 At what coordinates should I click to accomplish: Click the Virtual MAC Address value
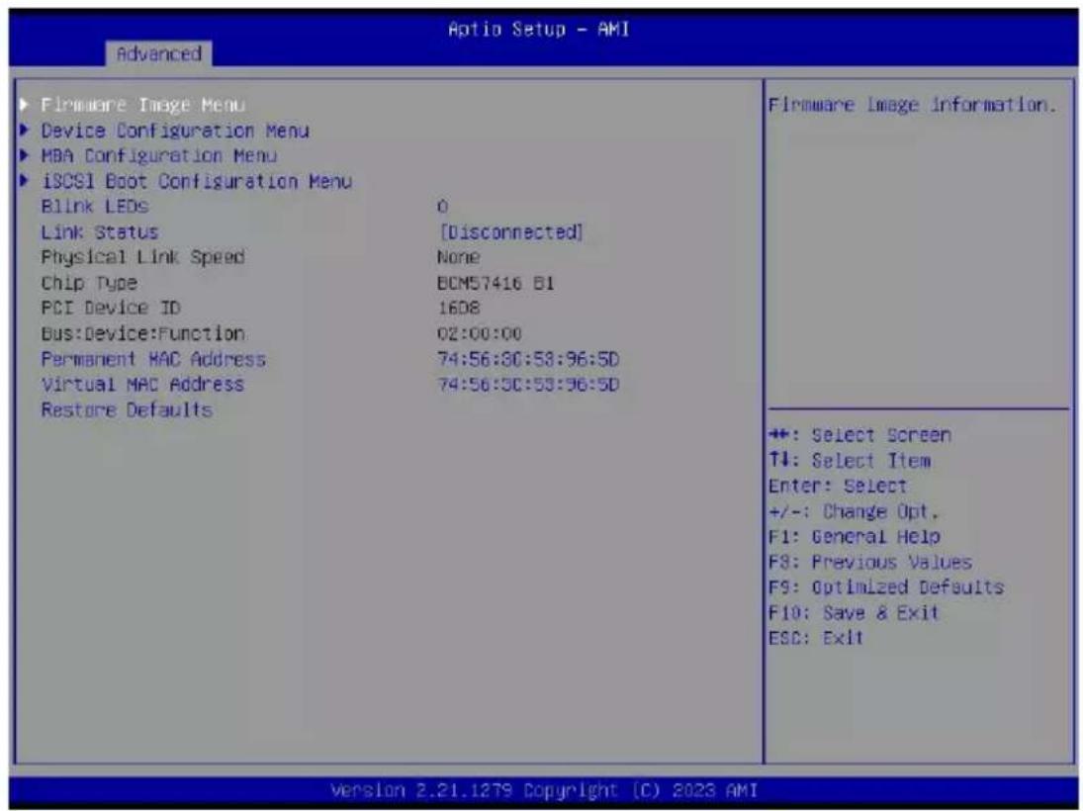pos(528,384)
